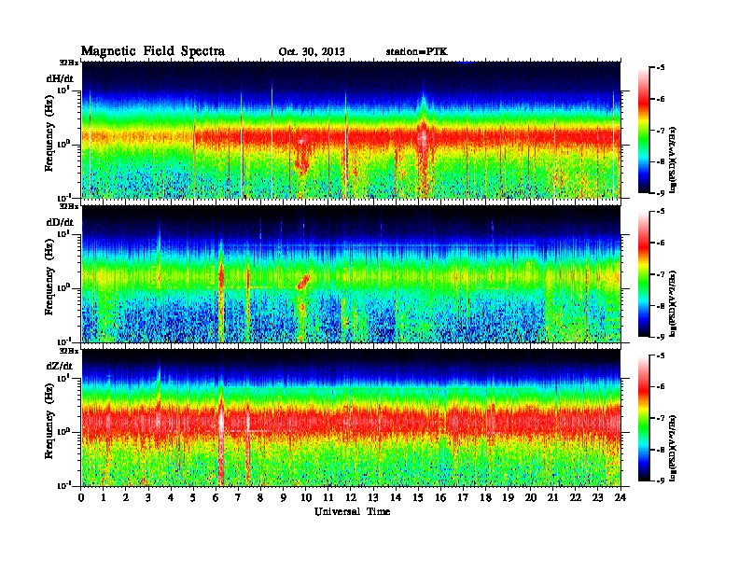This screenshot has width=739, height=571.
Task: Click hour tick label 6 on the time axis
Action: (216, 497)
